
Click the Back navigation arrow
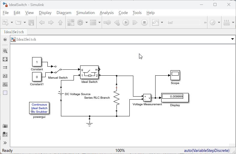coord(42,23)
